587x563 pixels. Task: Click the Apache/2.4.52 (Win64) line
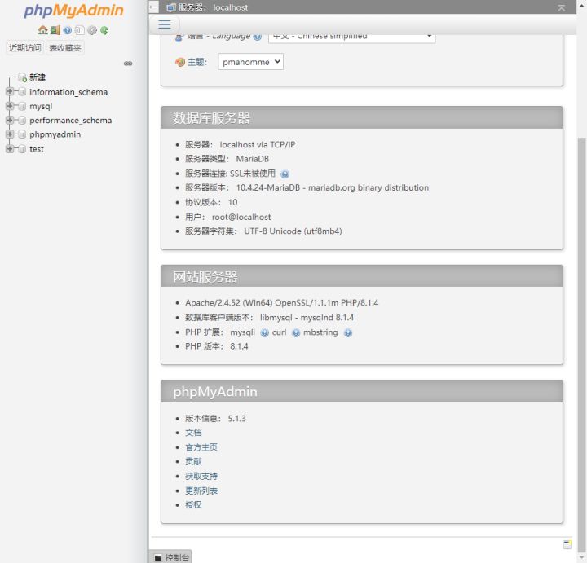click(x=281, y=302)
